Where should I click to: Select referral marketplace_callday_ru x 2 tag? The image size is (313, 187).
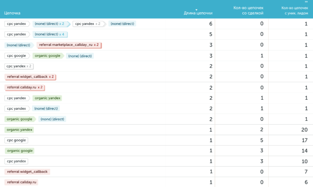click(x=69, y=45)
